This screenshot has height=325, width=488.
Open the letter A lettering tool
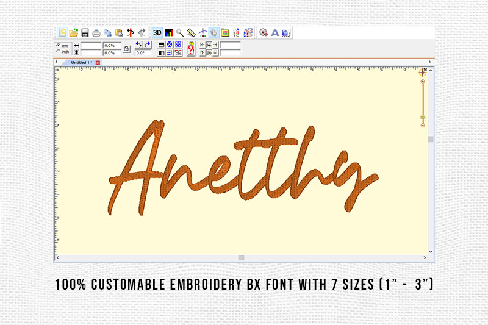point(275,33)
